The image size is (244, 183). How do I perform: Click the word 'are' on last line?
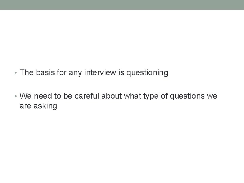25,107
